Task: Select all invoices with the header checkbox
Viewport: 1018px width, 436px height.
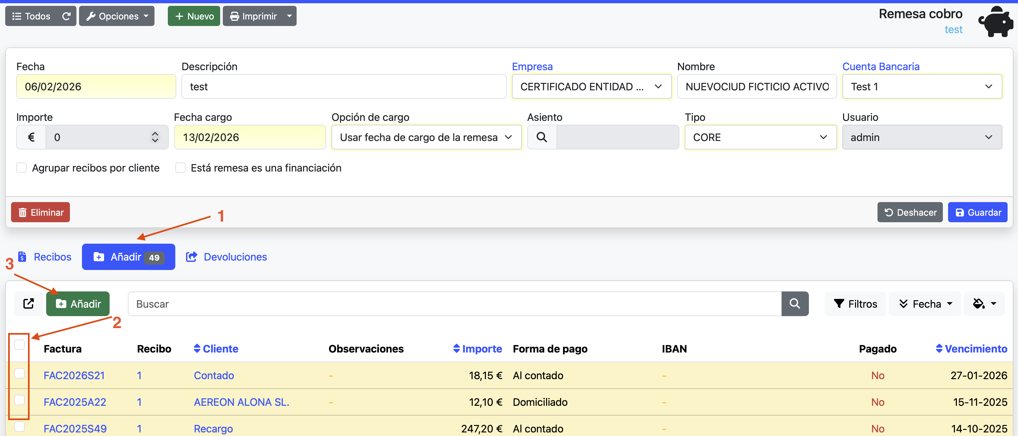Action: (19, 344)
